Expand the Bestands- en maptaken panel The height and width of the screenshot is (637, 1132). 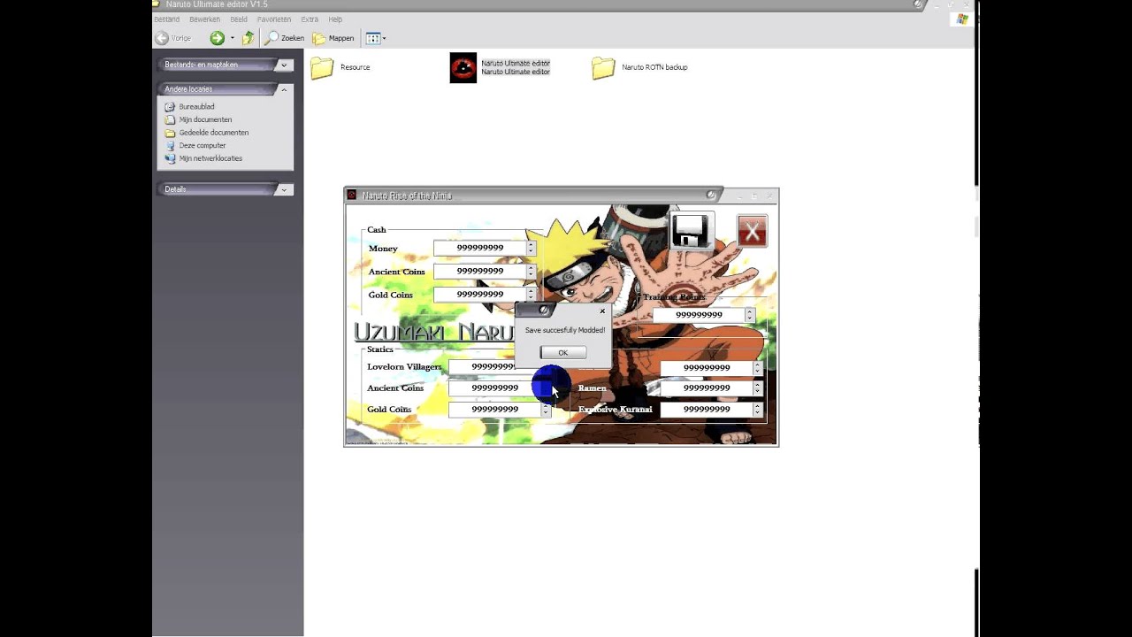click(x=284, y=65)
